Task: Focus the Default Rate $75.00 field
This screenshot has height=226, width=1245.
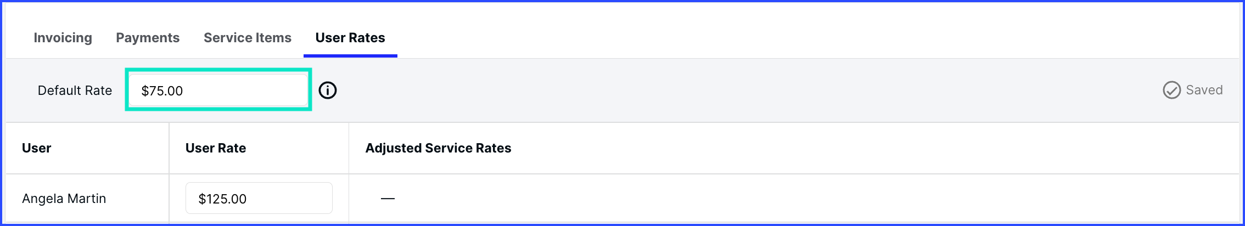Action: pos(218,91)
